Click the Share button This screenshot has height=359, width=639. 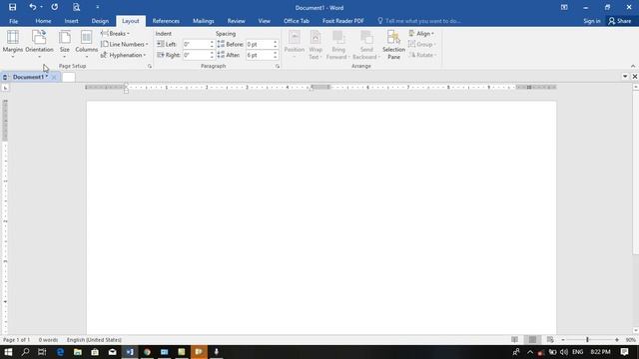pyautogui.click(x=619, y=21)
